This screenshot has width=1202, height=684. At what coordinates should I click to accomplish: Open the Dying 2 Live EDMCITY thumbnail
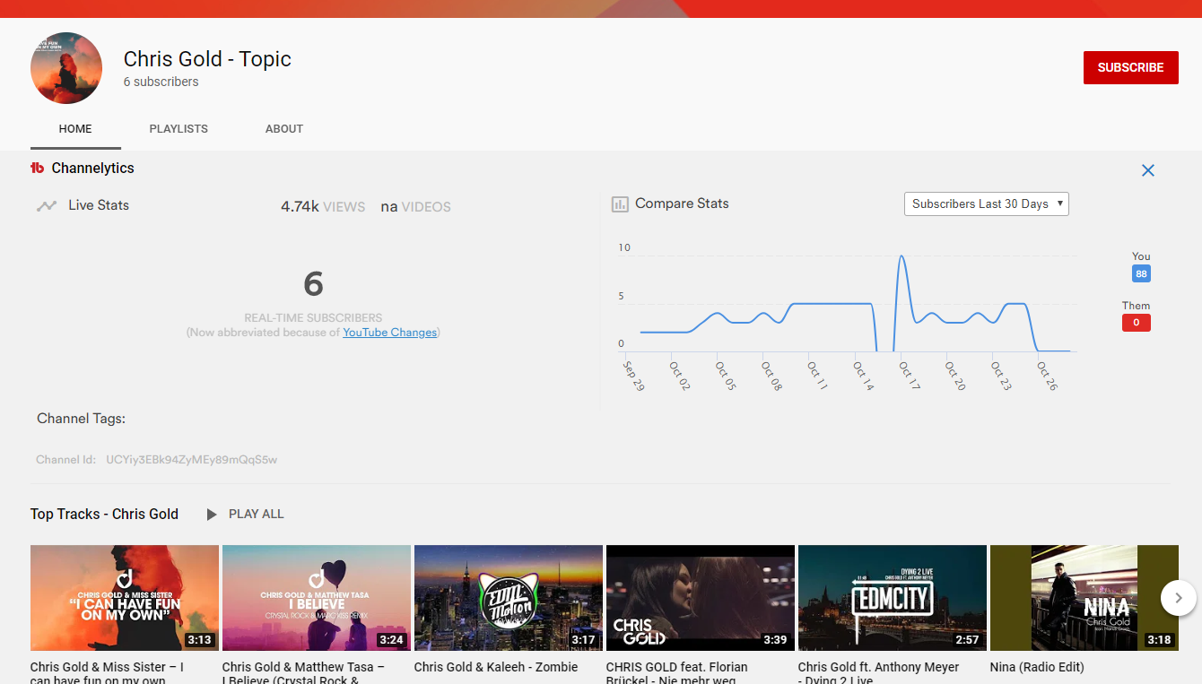893,598
